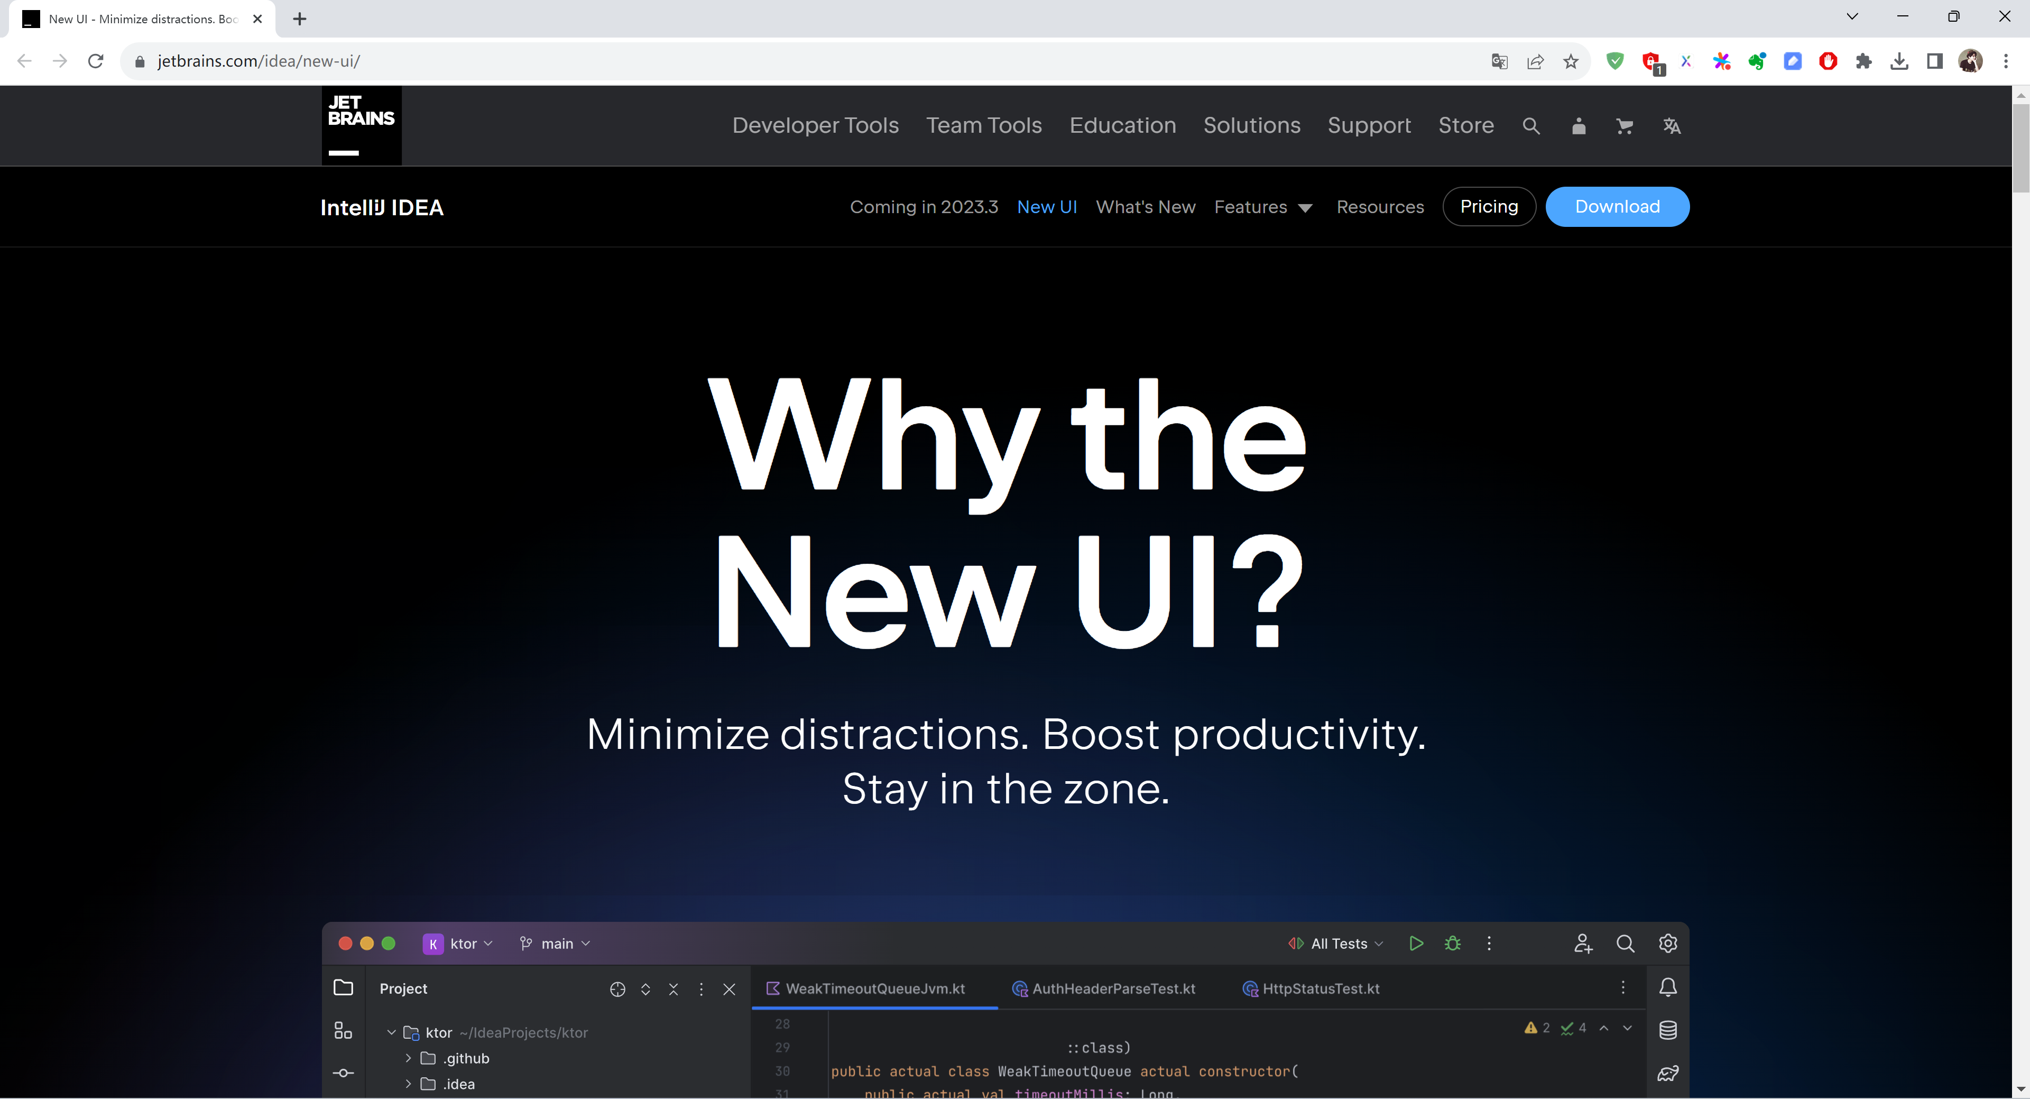The width and height of the screenshot is (2030, 1099).
Task: Click the IDE settings gear icon
Action: (x=1667, y=944)
